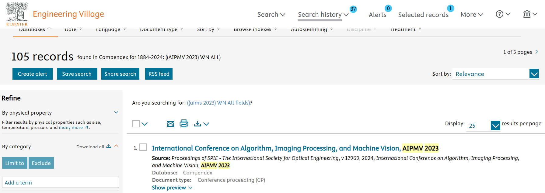Open the Autostemming menu
This screenshot has height=193, width=545.
312,29
